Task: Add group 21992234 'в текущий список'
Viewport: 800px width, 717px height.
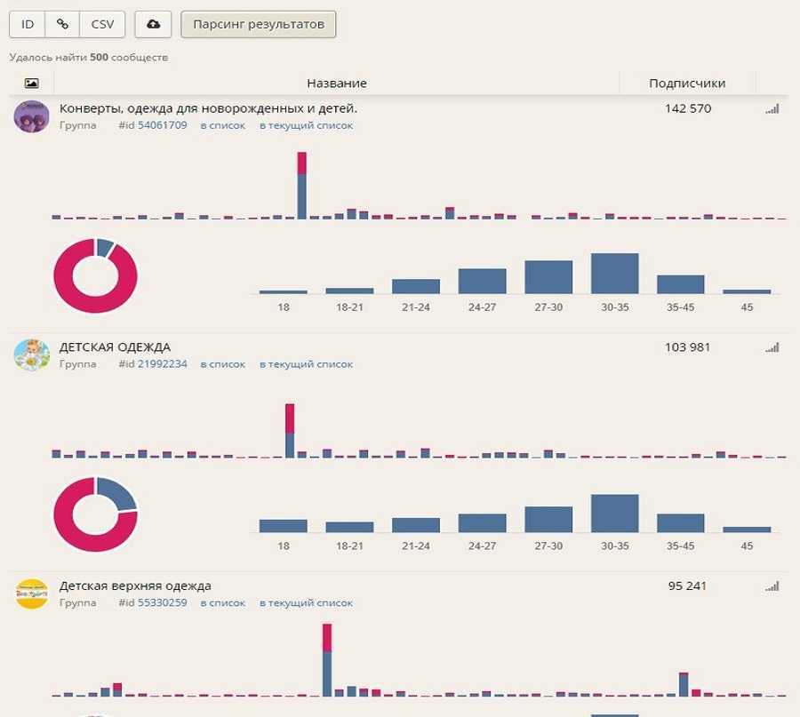Action: [x=306, y=364]
